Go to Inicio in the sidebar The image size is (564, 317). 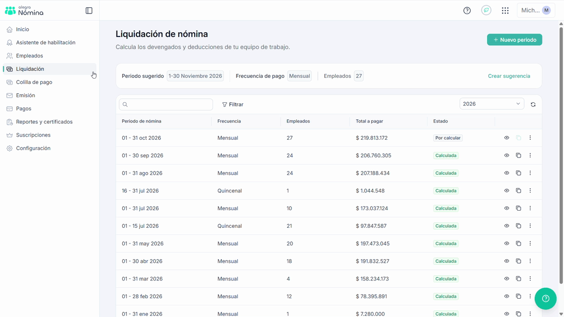(x=50, y=29)
